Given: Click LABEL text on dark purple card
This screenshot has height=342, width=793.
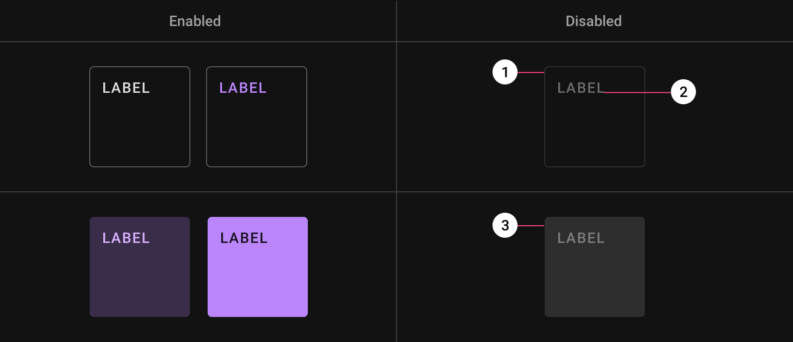Looking at the screenshot, I should (126, 238).
